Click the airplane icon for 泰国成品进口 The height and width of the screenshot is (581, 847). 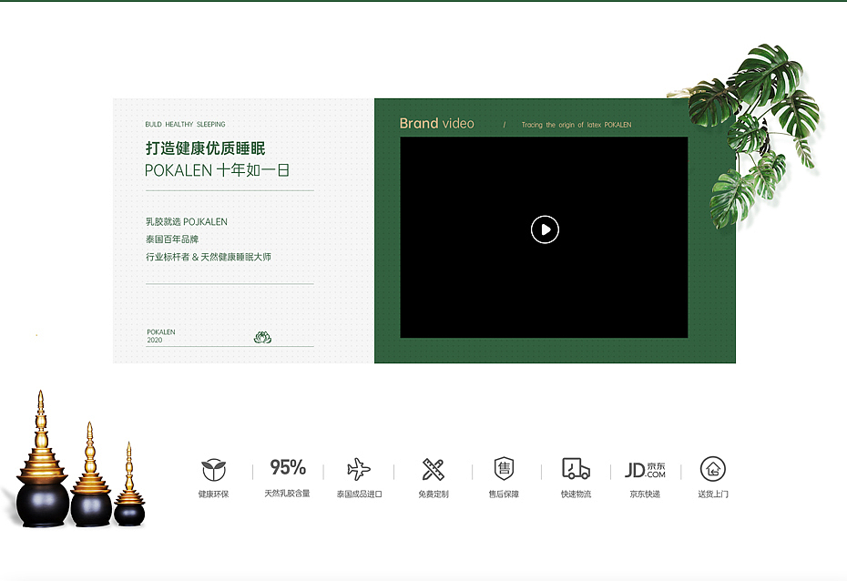coord(359,469)
